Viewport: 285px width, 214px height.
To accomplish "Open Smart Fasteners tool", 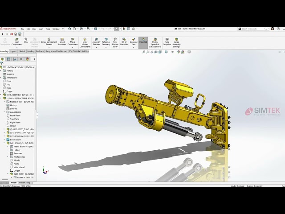I will click(x=62, y=41).
